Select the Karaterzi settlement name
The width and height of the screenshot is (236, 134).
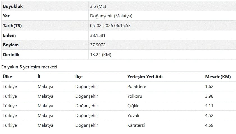[x=136, y=125]
